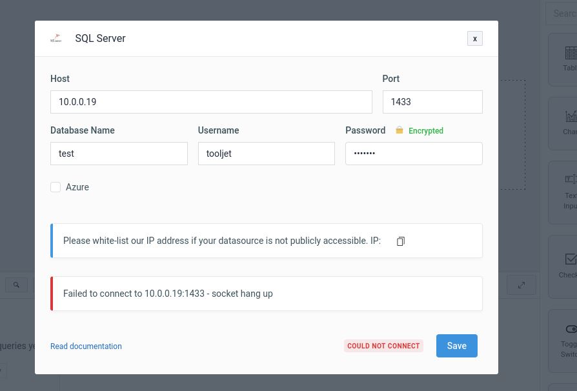Copy the whitelisted IP address
Viewport: 577px width, 391px height.
pos(400,241)
